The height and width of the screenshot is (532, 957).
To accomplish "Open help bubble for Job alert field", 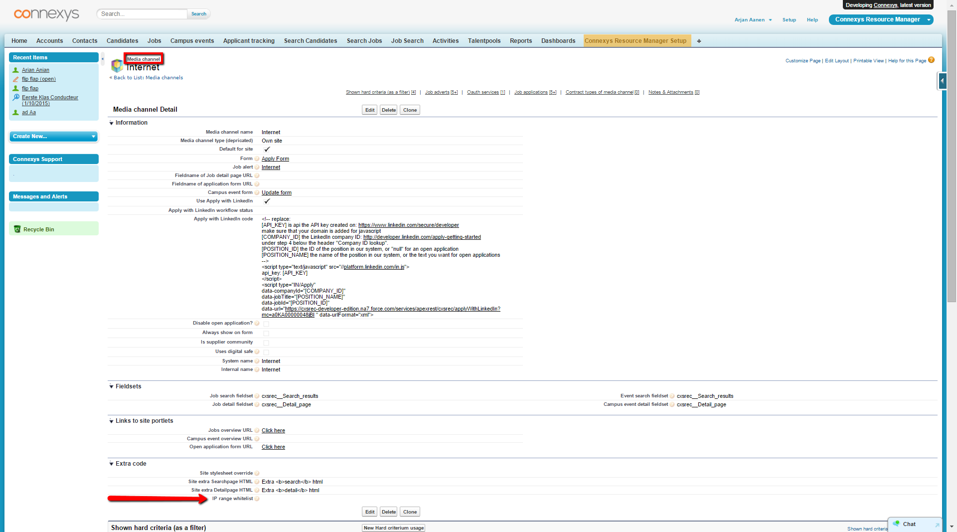I will point(257,168).
